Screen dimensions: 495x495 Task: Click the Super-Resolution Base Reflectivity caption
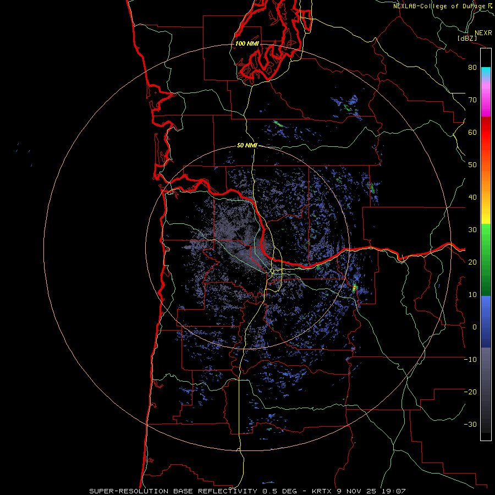[173, 491]
